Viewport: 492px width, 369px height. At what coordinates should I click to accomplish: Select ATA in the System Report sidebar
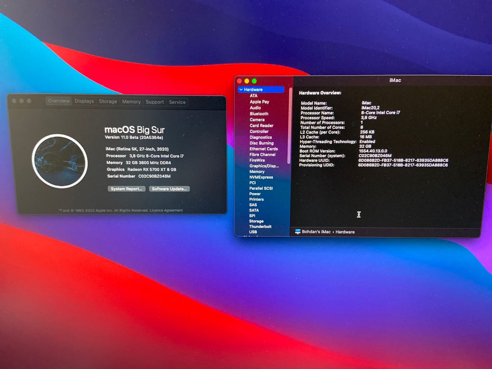coord(254,96)
